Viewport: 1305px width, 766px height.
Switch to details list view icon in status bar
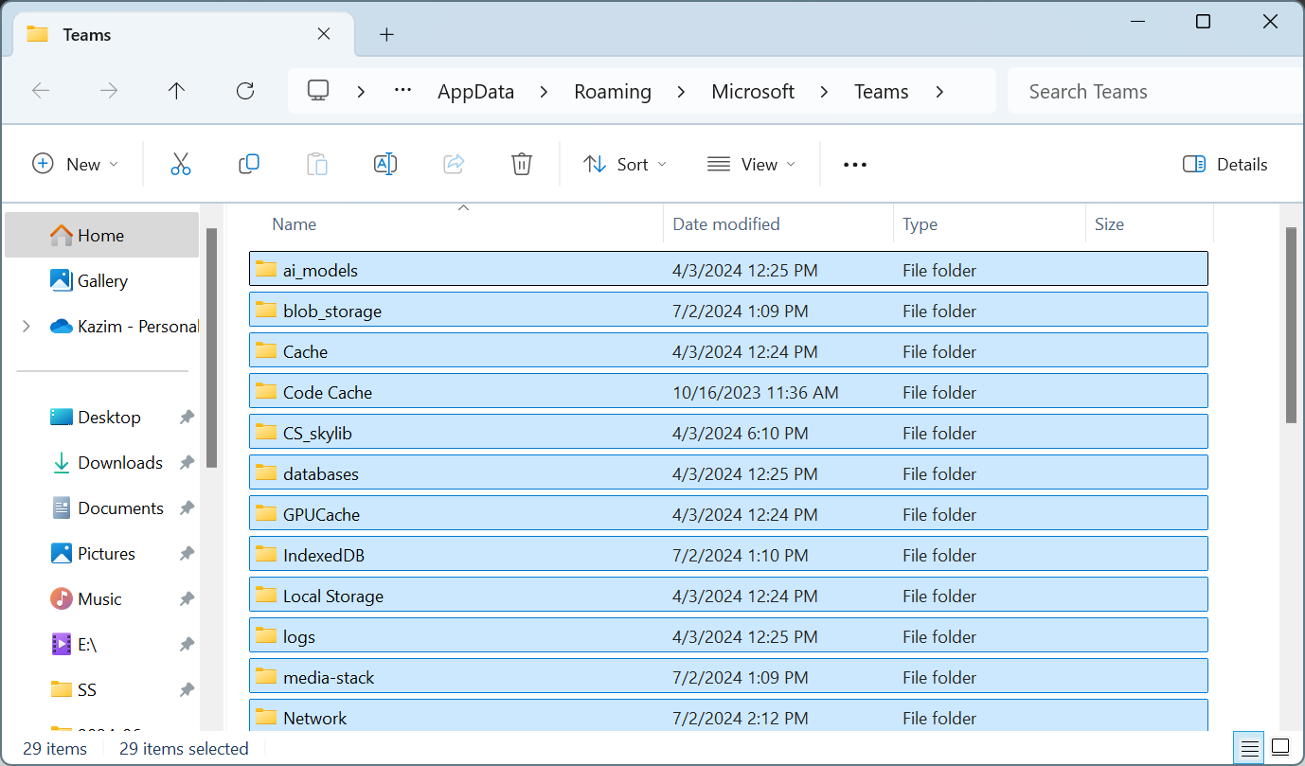pyautogui.click(x=1250, y=748)
